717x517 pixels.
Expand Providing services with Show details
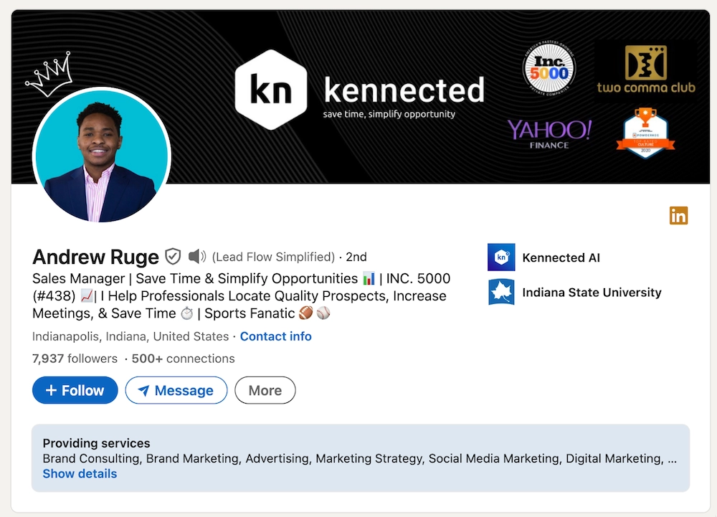pyautogui.click(x=79, y=473)
